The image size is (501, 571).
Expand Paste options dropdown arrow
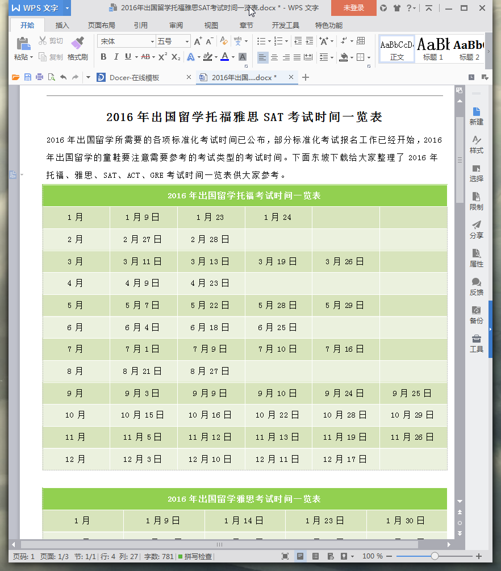tap(31, 57)
